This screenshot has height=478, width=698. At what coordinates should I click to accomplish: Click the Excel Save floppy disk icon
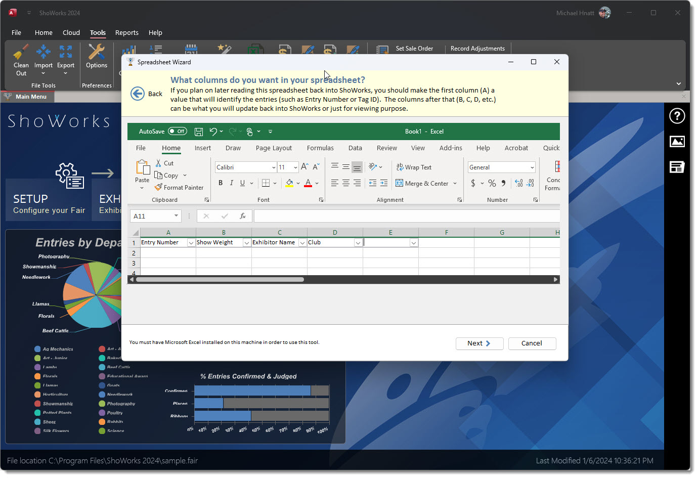point(199,132)
